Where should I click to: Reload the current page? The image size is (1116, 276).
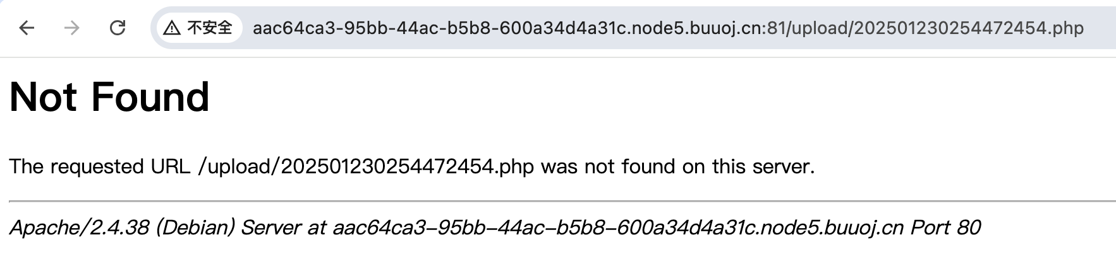coord(118,28)
